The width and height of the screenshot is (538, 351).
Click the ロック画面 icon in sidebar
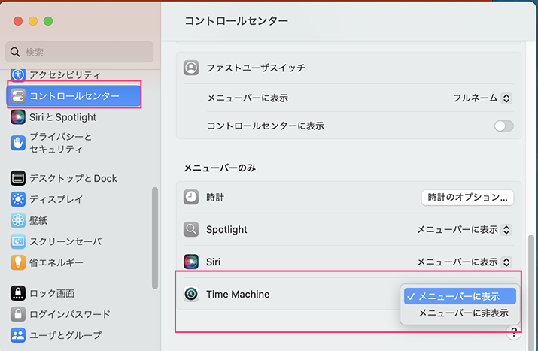[x=18, y=293]
